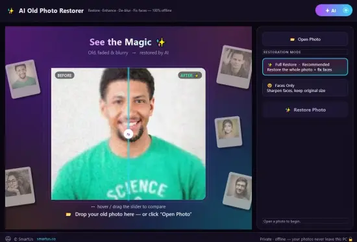This screenshot has width=357, height=242.
Task: Click the smiley icon beside Faces Only
Action: [x=269, y=86]
